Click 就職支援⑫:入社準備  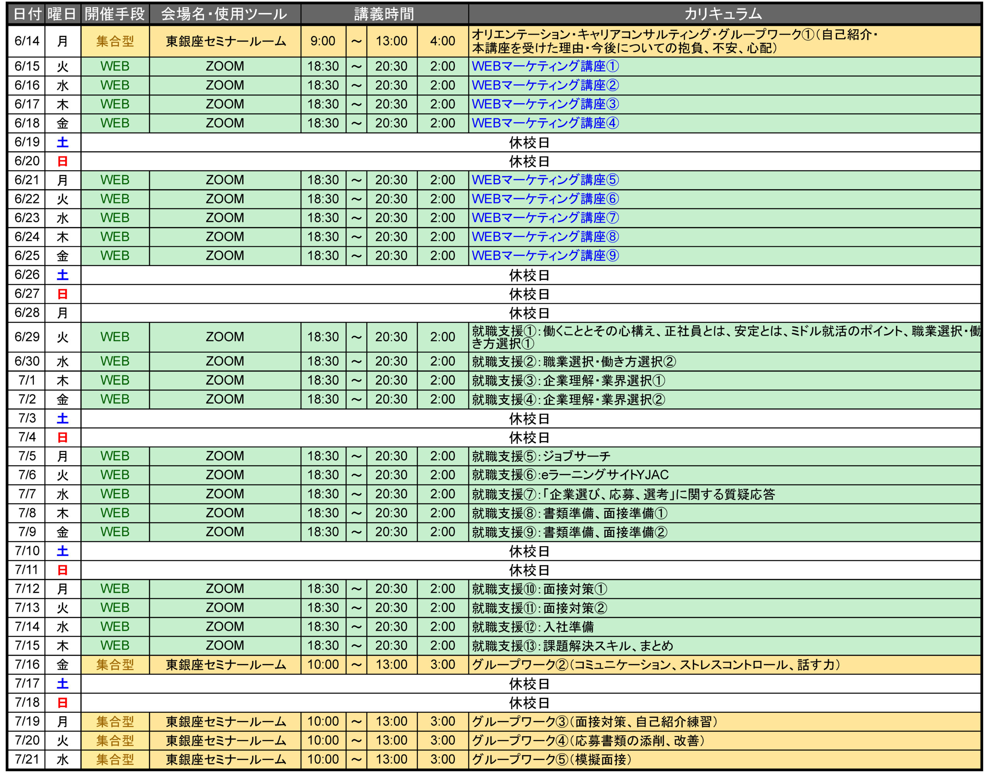coord(533,627)
